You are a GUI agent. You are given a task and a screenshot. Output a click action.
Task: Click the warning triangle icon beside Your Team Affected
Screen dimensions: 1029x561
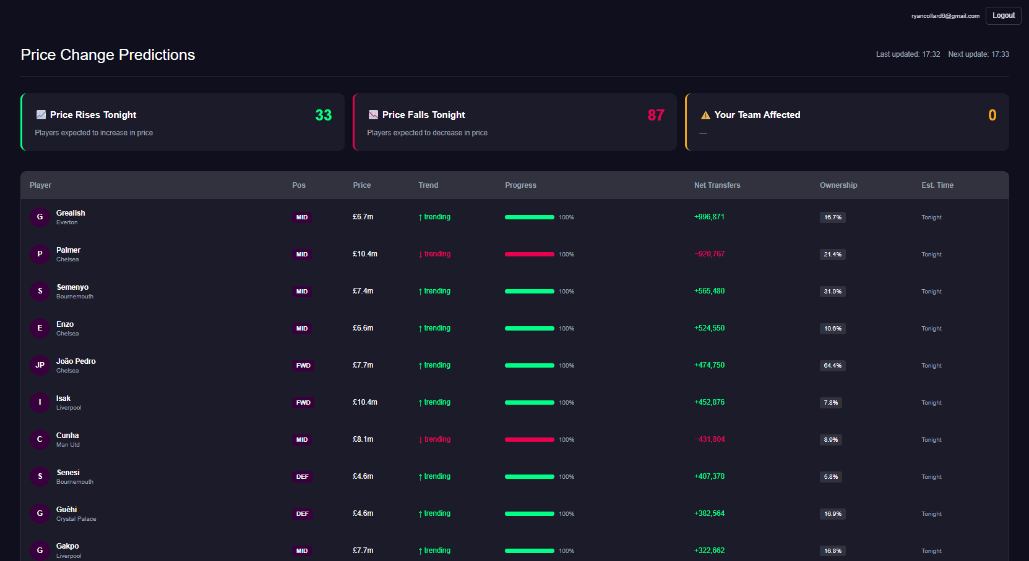tap(705, 116)
